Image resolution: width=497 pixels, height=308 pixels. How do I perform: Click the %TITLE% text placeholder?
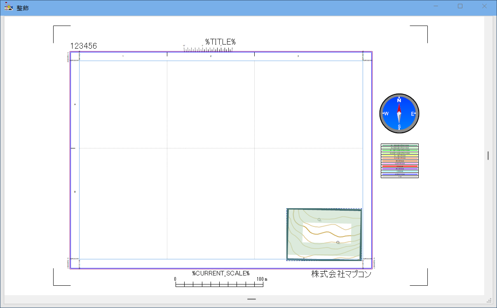point(220,42)
